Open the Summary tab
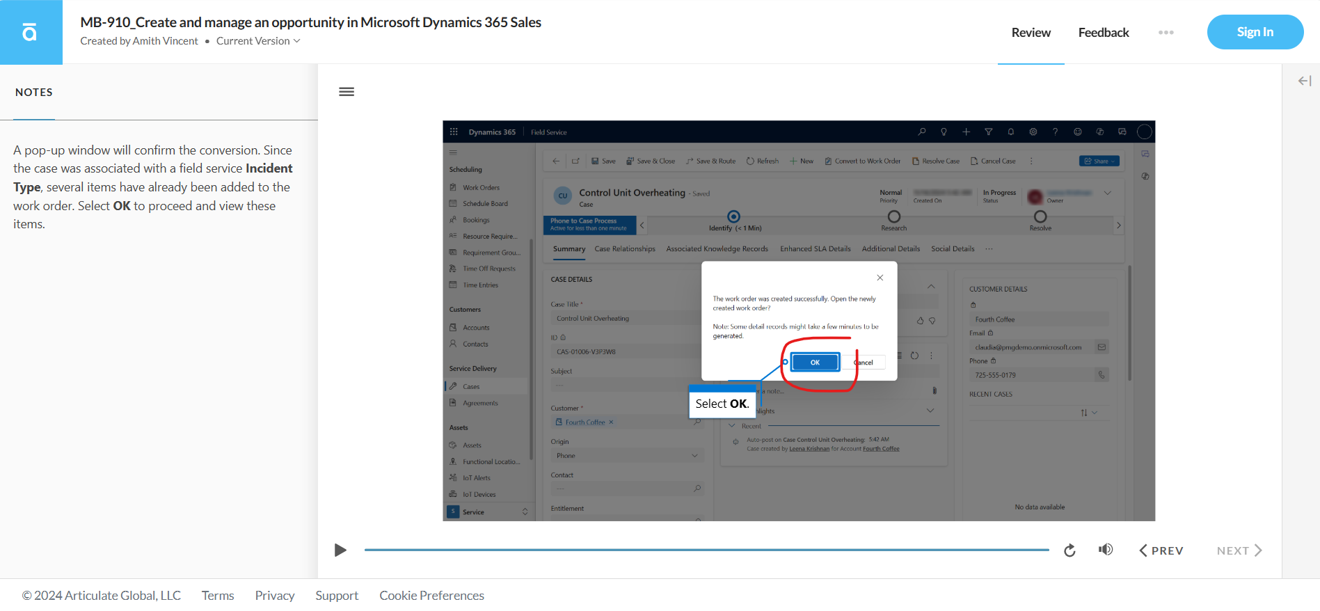This screenshot has width=1320, height=611. click(x=569, y=248)
